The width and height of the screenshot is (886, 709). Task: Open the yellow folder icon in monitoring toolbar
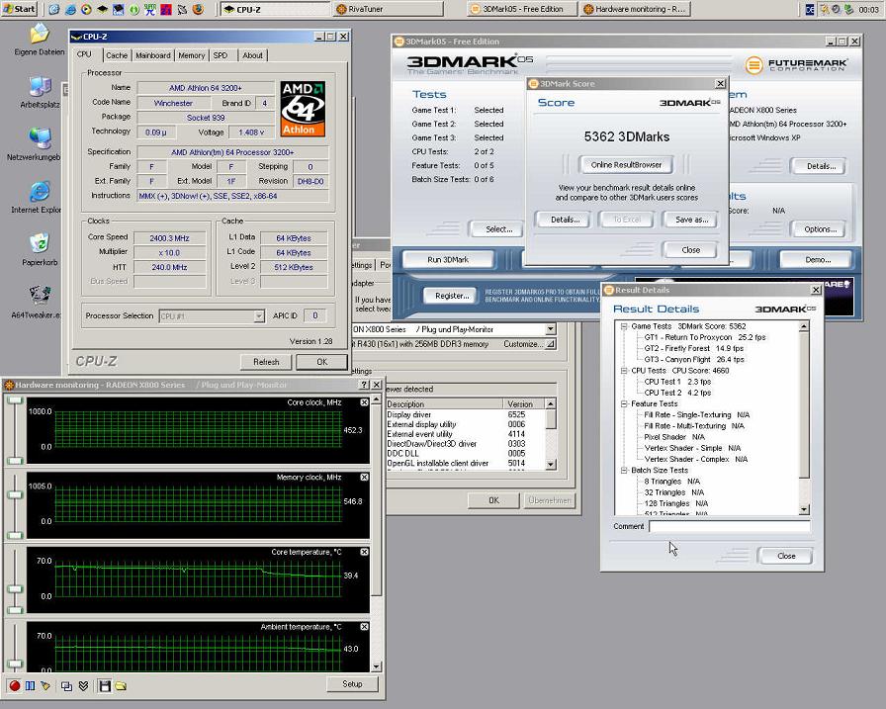coord(121,686)
